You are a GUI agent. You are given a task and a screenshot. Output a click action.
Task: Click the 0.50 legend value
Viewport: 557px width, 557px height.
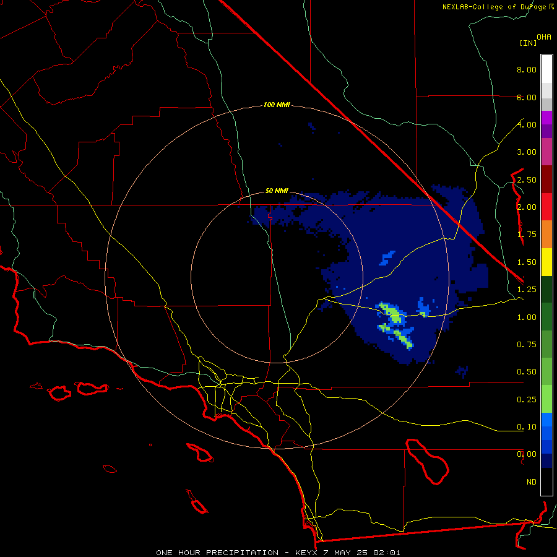click(x=527, y=372)
